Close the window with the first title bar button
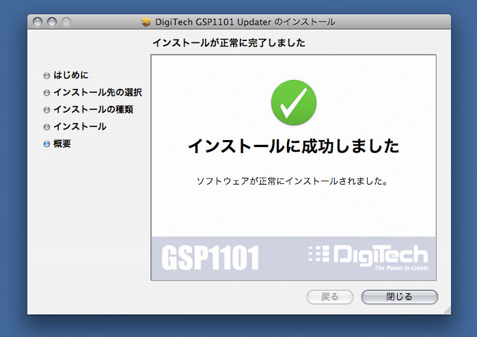Screen dimensions: 477x337 click(x=38, y=23)
